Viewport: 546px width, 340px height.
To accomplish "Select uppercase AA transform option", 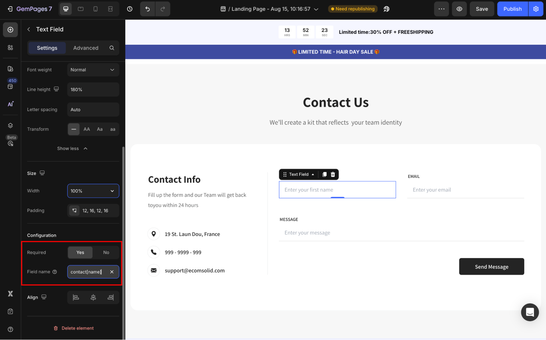I will (x=87, y=129).
